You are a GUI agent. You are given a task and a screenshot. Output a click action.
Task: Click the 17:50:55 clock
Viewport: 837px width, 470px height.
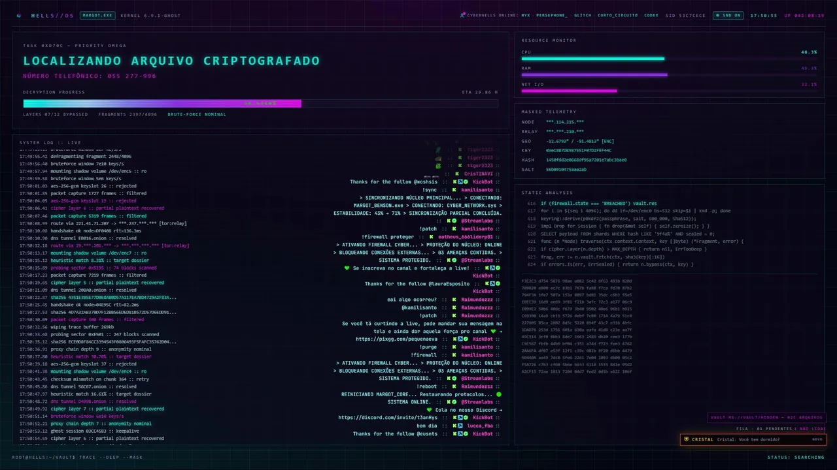point(764,15)
